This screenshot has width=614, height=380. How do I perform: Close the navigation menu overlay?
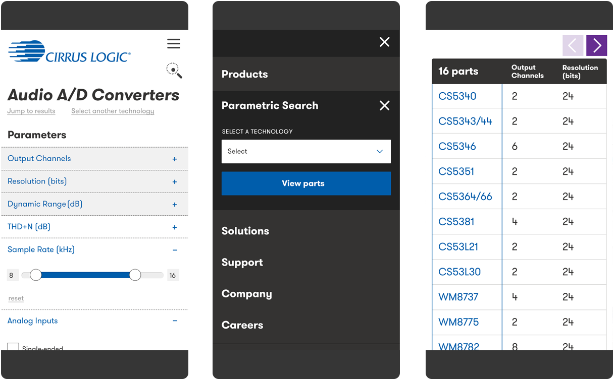pyautogui.click(x=384, y=42)
